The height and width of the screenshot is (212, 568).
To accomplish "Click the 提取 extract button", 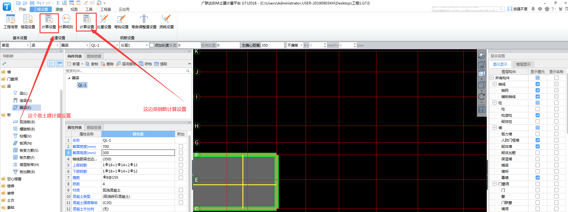I will (x=161, y=64).
